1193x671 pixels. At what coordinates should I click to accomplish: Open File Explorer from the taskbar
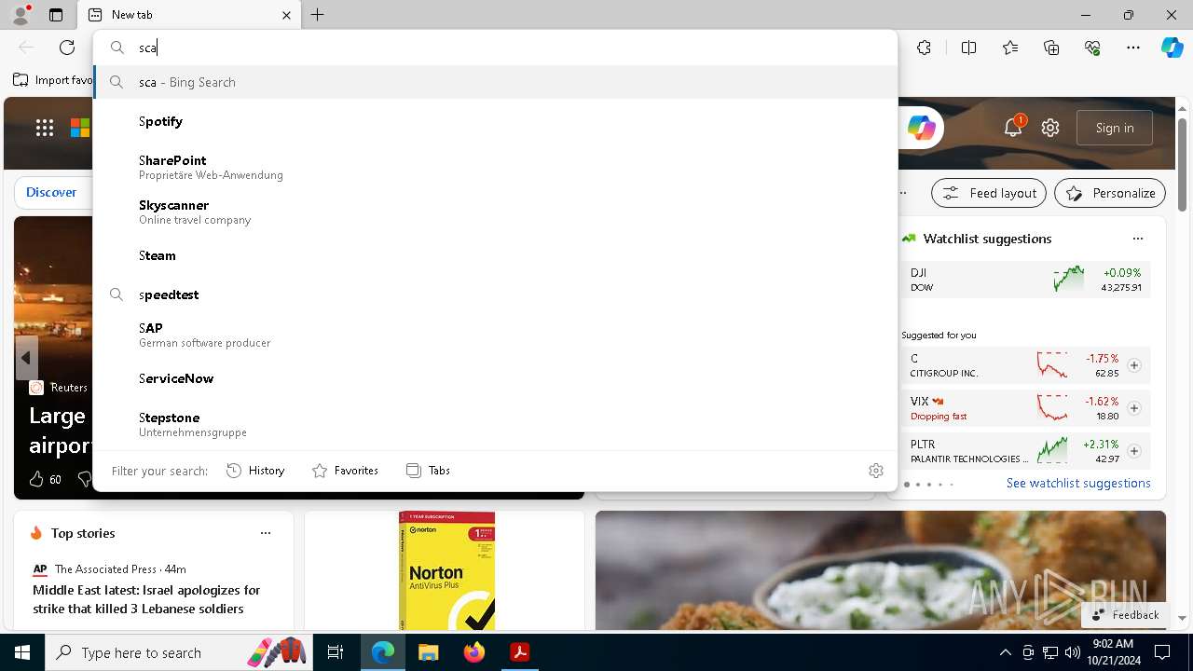pos(428,652)
